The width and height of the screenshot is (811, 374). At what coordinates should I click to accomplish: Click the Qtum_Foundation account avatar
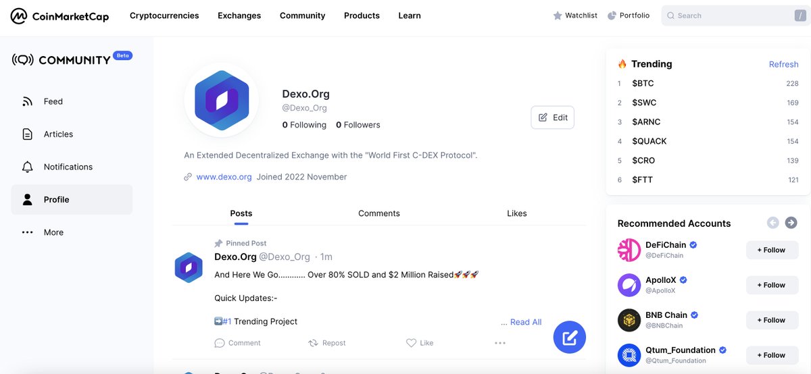pyautogui.click(x=629, y=355)
